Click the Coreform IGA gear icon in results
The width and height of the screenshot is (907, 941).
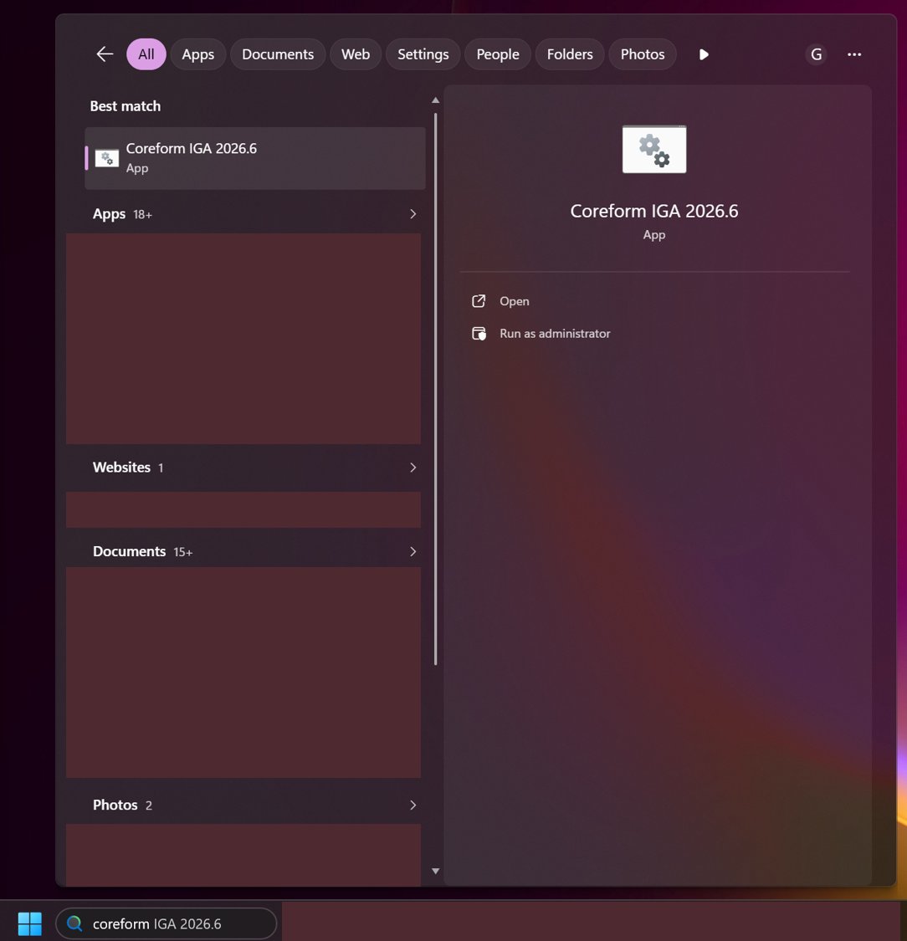point(107,158)
